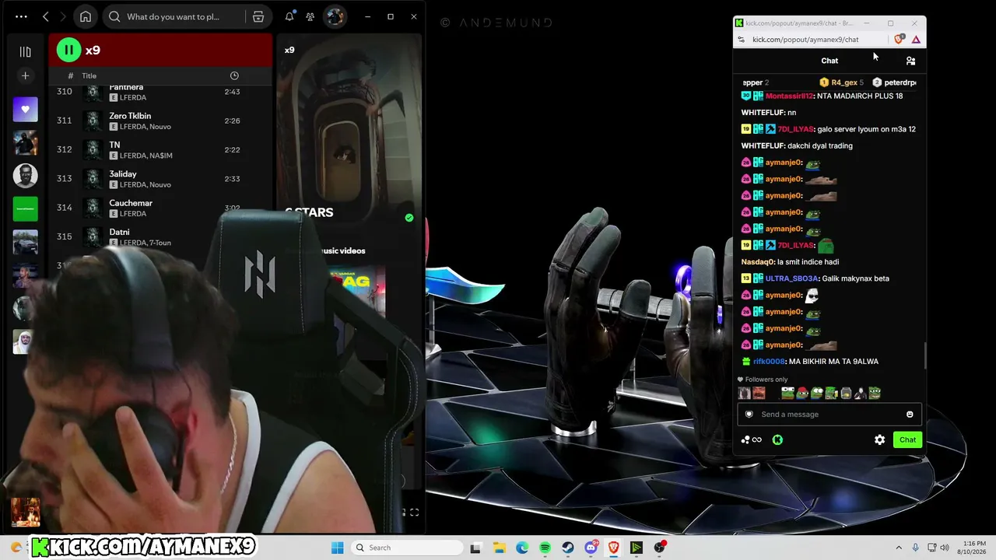Open the Chat tab heading in Kick popout
The height and width of the screenshot is (560, 996).
(829, 61)
